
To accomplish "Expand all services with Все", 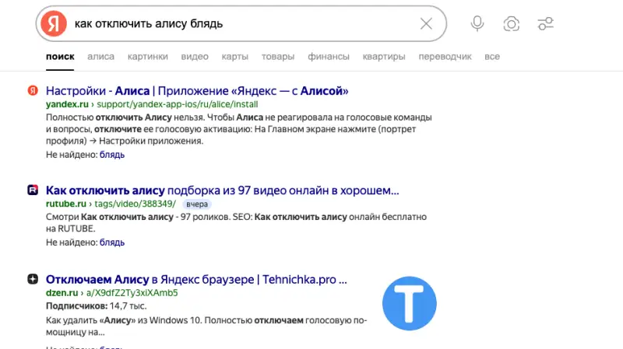I will (x=491, y=57).
